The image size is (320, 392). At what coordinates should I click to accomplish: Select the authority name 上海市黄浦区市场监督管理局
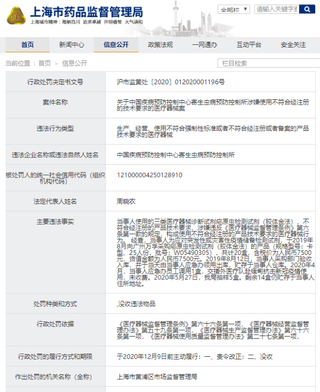157,377
